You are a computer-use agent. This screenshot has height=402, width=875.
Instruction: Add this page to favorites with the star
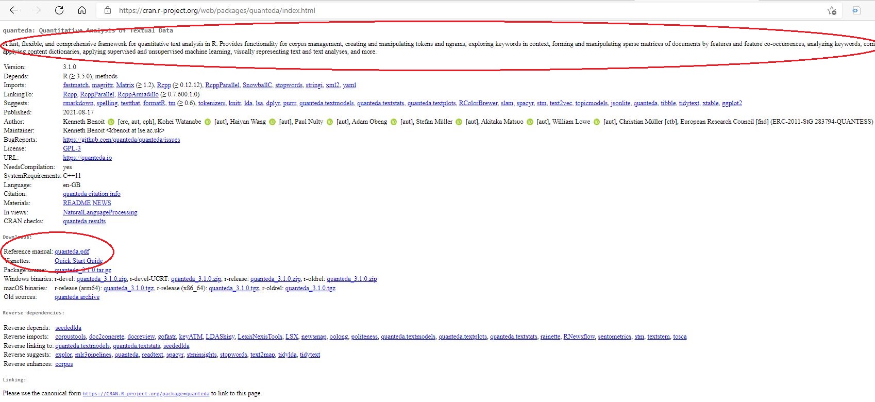[x=832, y=10]
